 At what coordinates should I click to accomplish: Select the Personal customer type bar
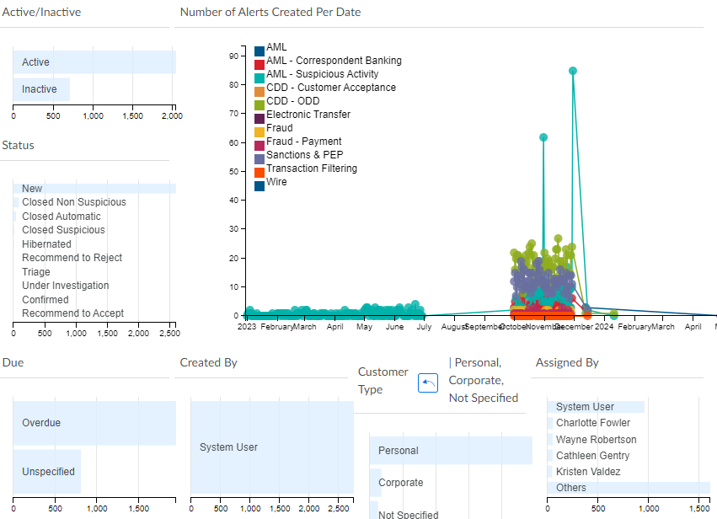(451, 450)
